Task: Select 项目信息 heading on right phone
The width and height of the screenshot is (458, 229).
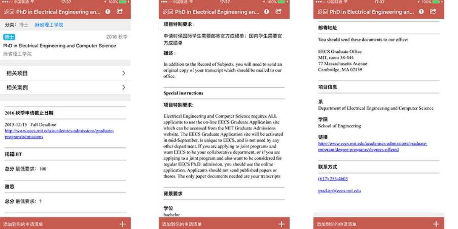Action: click(327, 87)
